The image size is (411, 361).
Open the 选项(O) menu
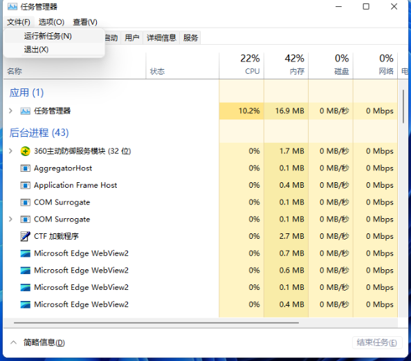tap(51, 22)
